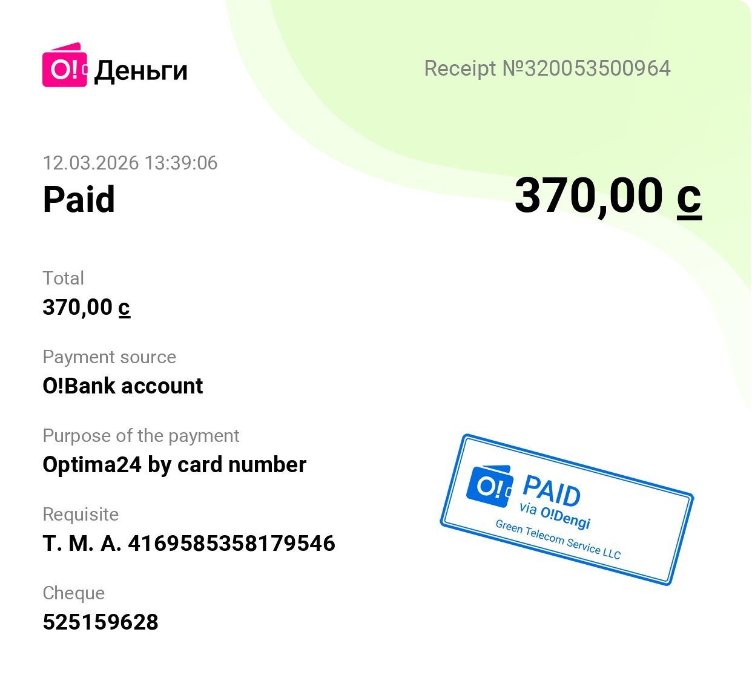Click the date 12.03.2026 13:39:06

tap(130, 163)
